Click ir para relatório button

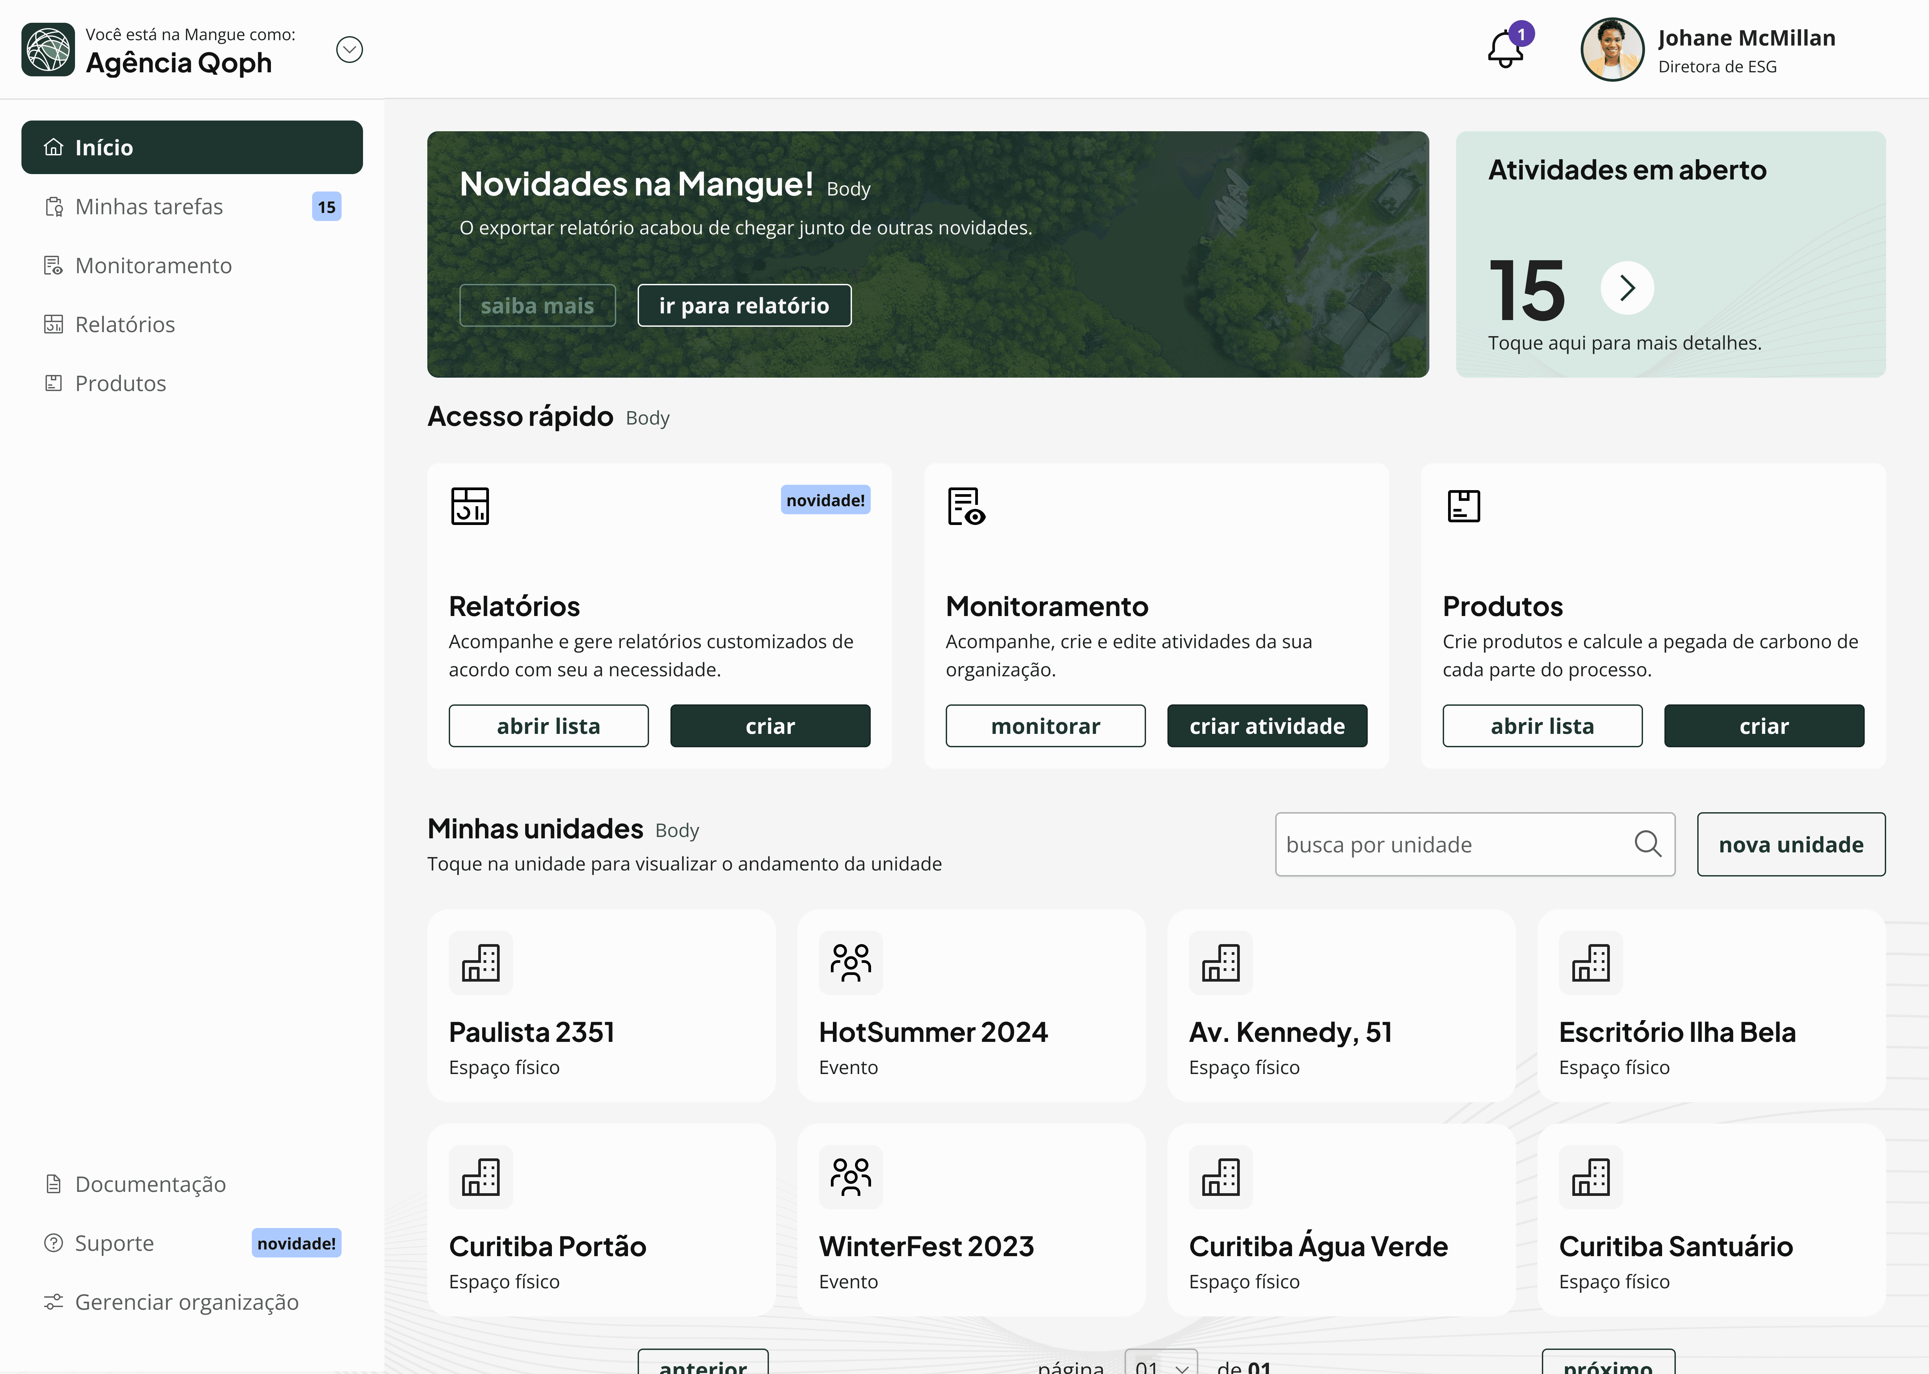click(744, 305)
